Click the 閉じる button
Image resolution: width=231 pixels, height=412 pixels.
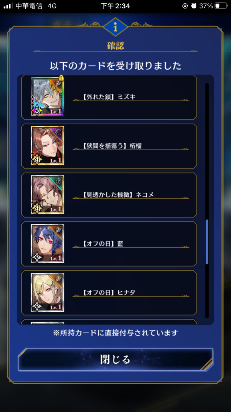point(115,359)
